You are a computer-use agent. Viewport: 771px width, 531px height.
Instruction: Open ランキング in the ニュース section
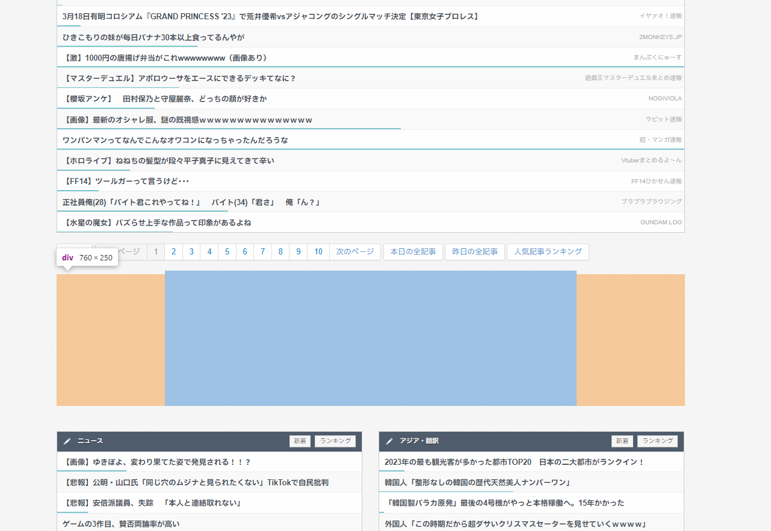[335, 441]
